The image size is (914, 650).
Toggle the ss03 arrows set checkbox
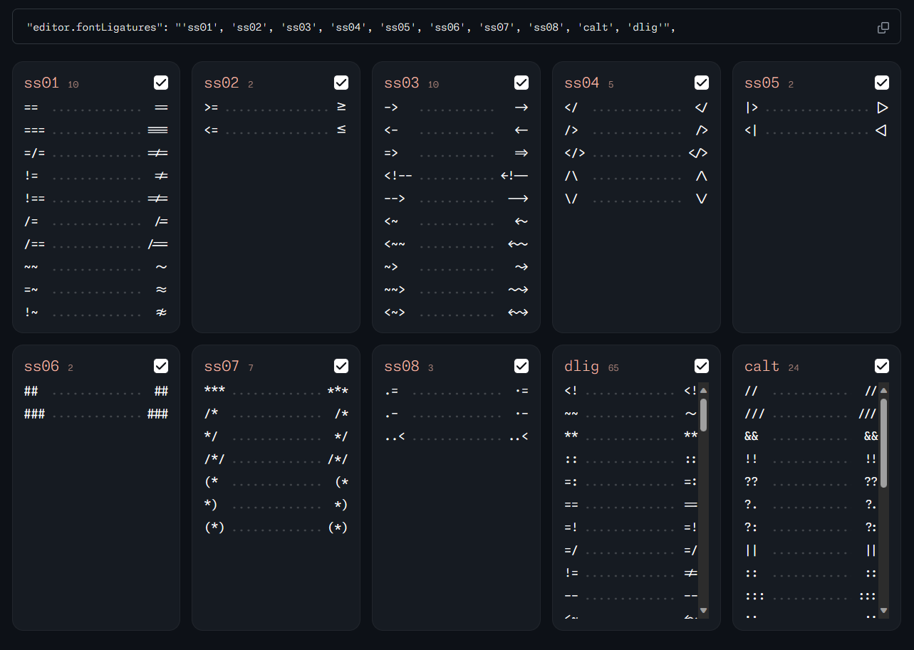(x=521, y=83)
